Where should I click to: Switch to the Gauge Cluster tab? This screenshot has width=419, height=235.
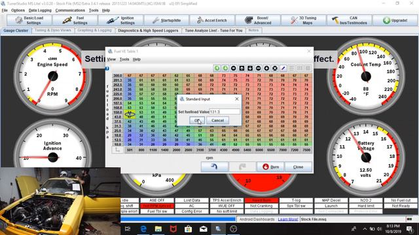coord(16,31)
